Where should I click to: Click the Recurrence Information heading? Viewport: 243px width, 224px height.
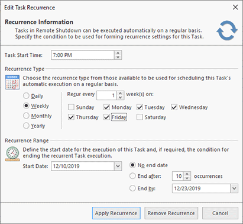pyautogui.click(x=39, y=22)
